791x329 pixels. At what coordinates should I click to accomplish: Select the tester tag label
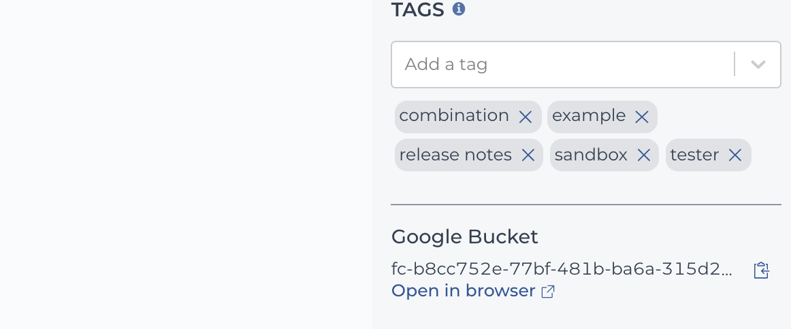coord(694,155)
